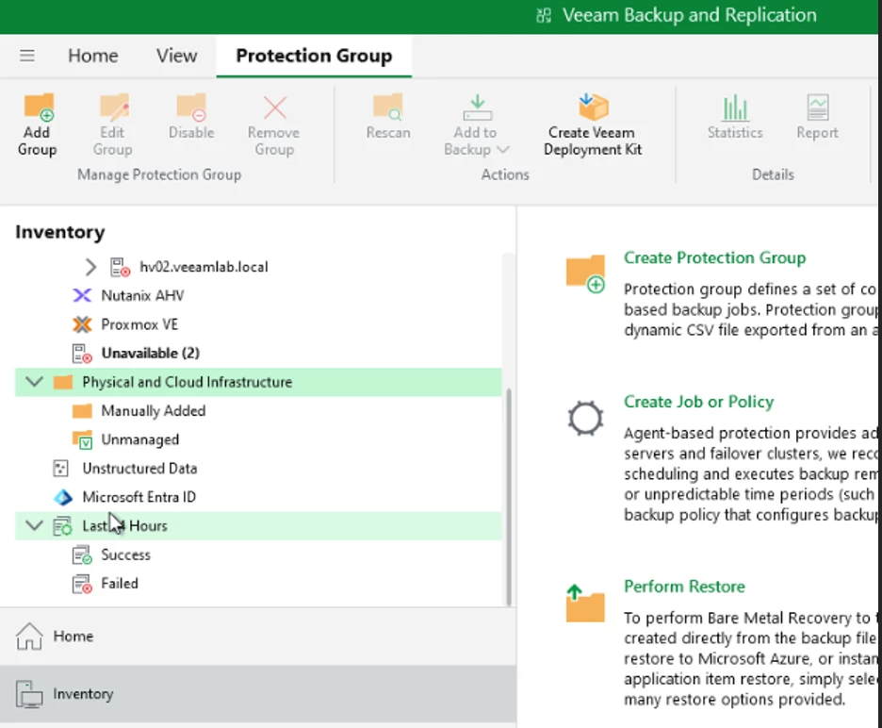
Task: Collapse Physical and Cloud Infrastructure tree
Action: click(35, 382)
